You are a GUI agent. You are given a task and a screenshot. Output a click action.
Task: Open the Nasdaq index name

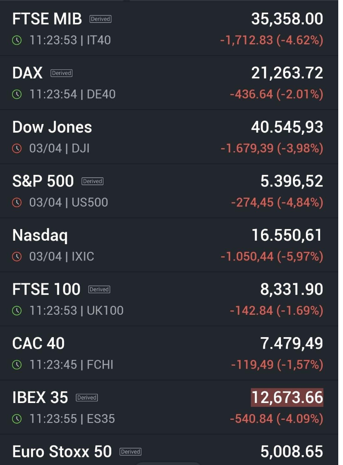(x=40, y=236)
